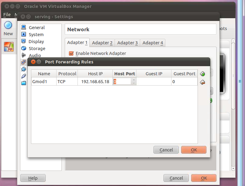Click OK in serving Settings window

coord(204,178)
